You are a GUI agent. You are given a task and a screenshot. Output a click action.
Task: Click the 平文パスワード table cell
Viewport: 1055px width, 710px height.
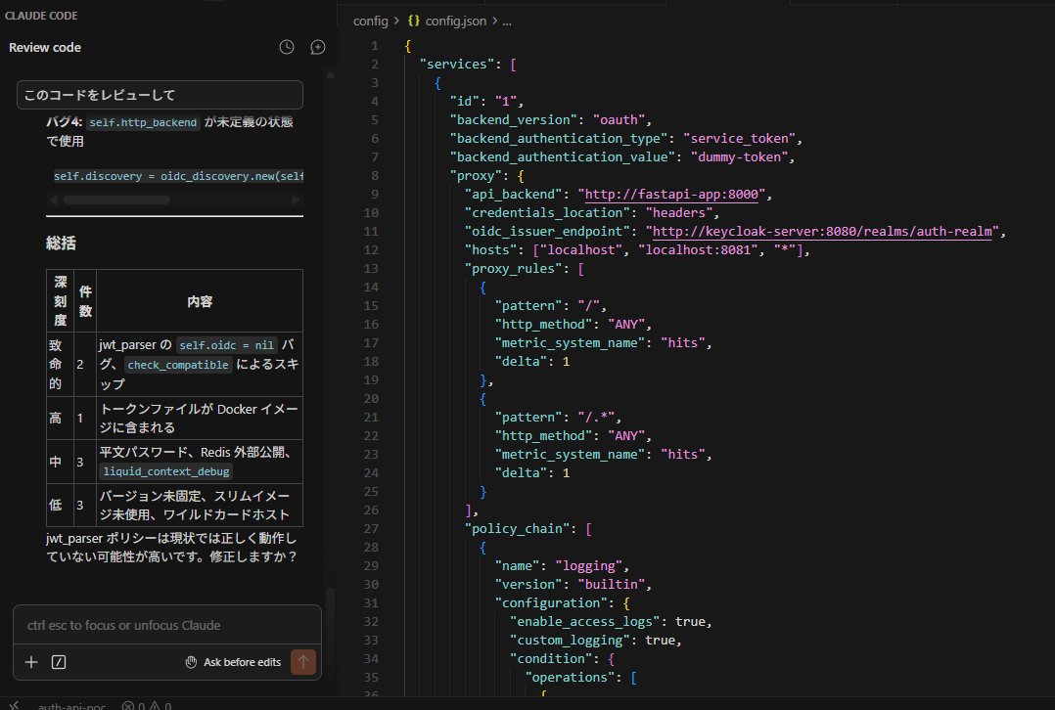point(200,462)
